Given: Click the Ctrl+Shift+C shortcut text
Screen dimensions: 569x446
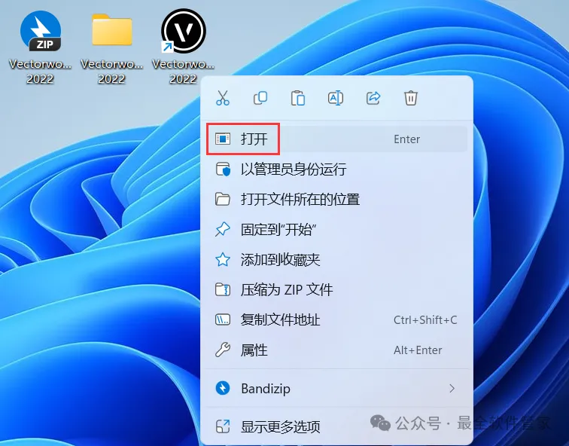Looking at the screenshot, I should (425, 320).
